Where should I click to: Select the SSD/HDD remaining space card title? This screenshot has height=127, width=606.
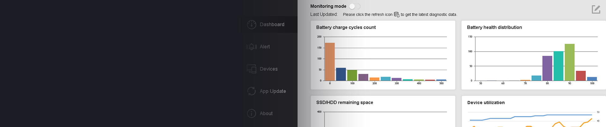tap(345, 102)
